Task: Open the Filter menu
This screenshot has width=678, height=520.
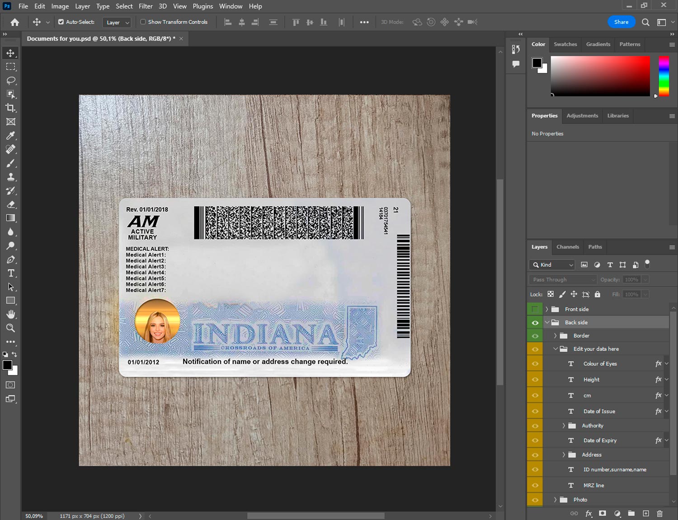Action: pyautogui.click(x=145, y=6)
